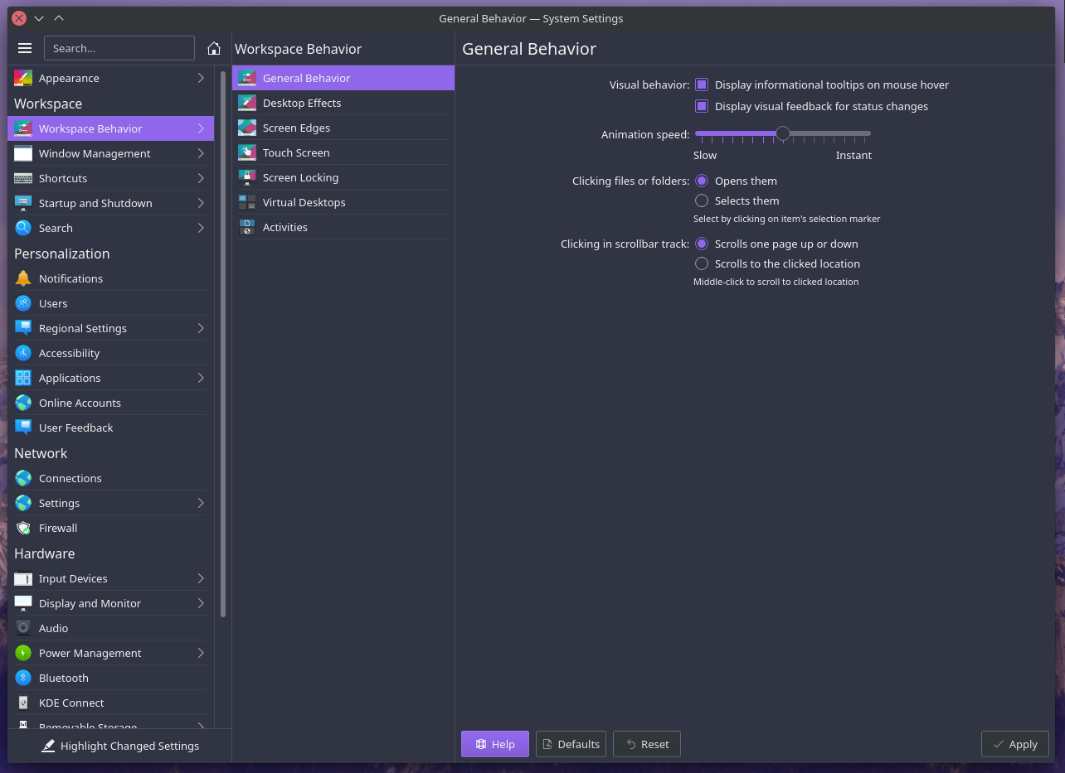Expand the Startup and Shutdown chevron
This screenshot has width=1065, height=773.
(x=201, y=203)
